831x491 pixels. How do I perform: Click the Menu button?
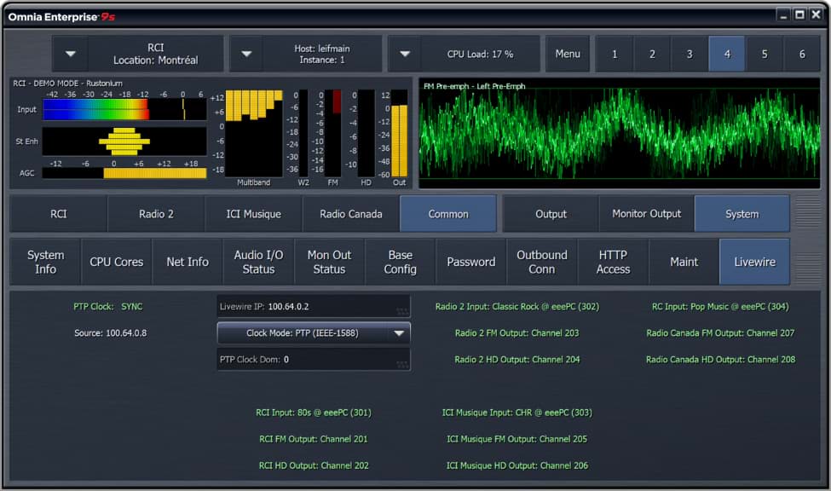pos(568,54)
